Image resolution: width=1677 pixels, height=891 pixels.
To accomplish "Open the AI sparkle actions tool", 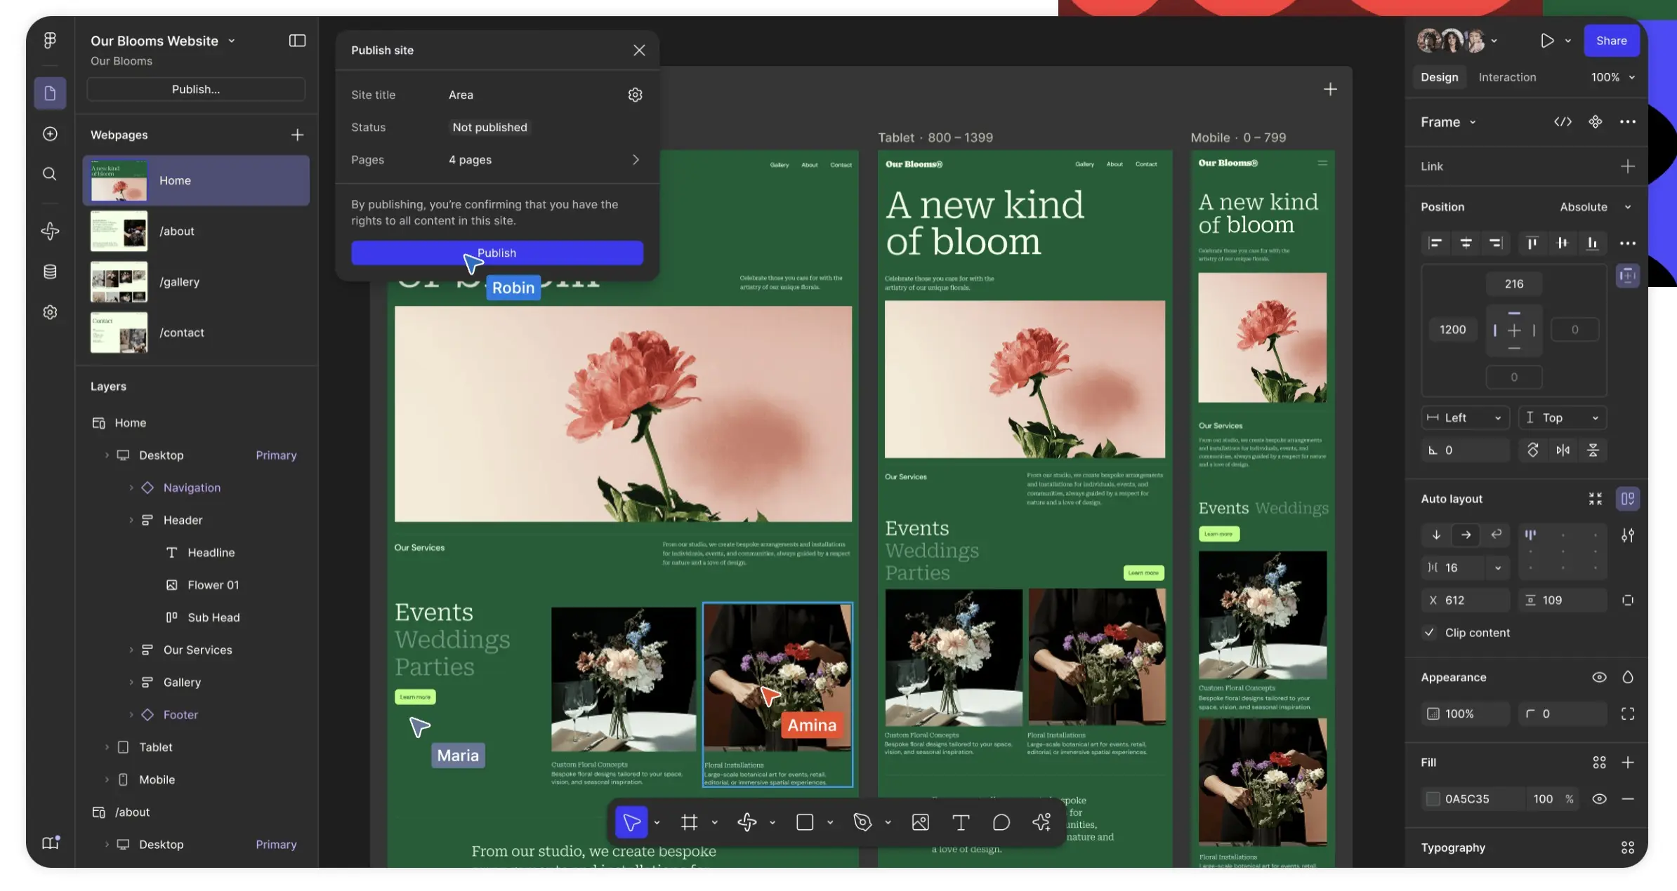I will [1042, 822].
